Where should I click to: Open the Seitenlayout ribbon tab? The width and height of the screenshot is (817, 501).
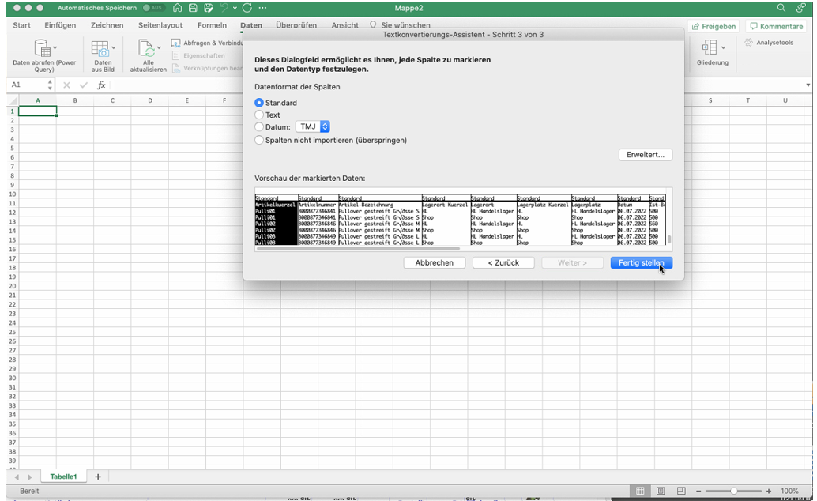coord(160,25)
